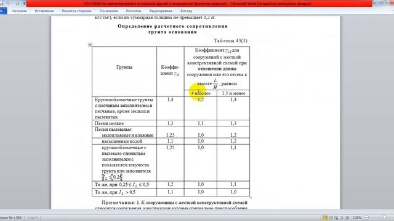Open the Вигляд ribbon tab

pyautogui.click(x=186, y=11)
